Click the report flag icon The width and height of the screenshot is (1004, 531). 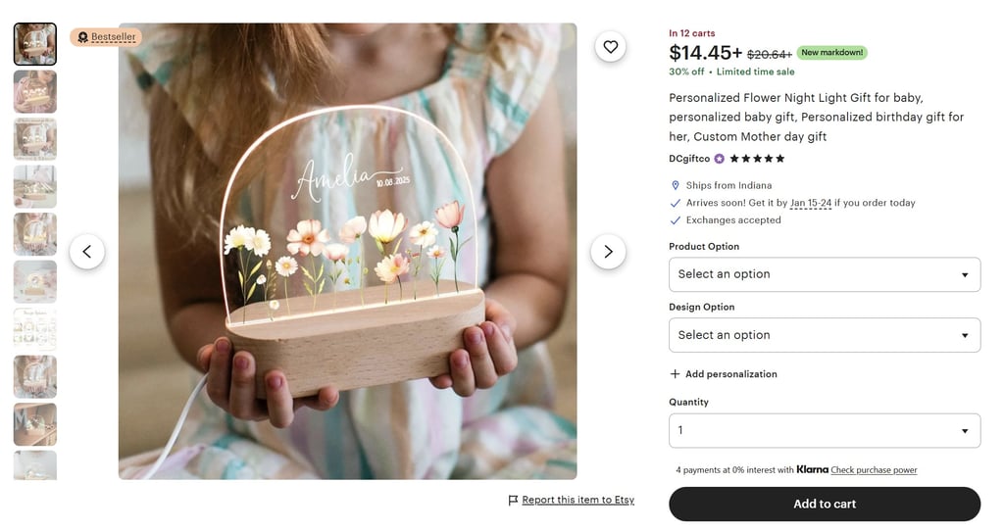click(513, 501)
